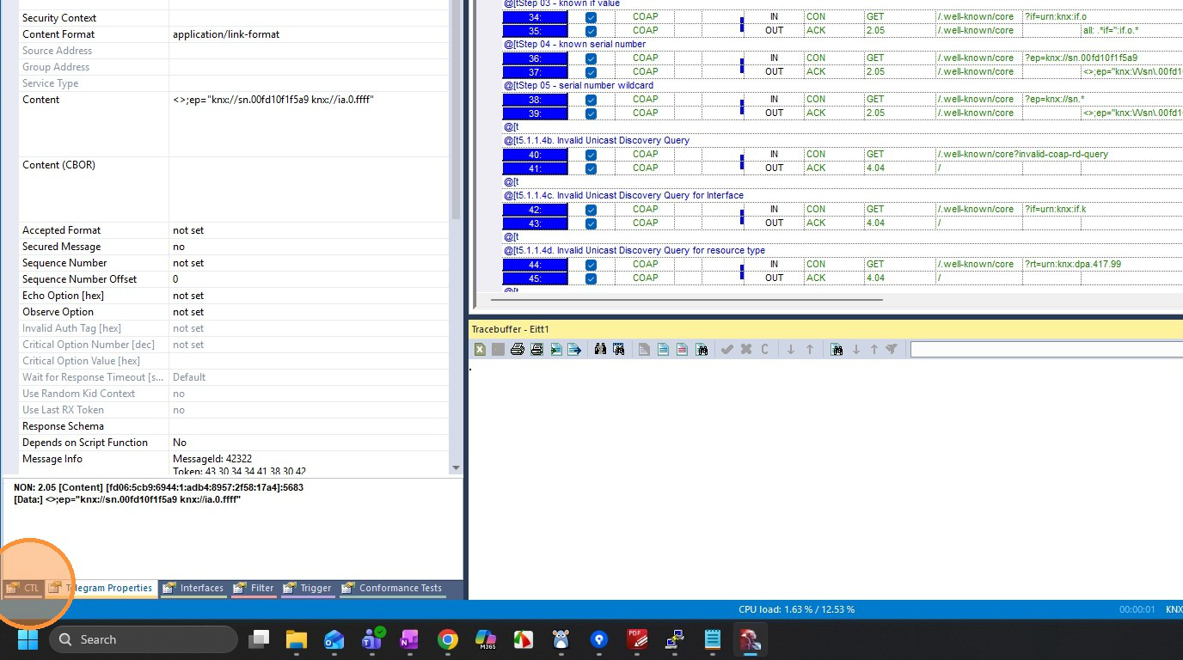Viewport: 1183px width, 660px height.
Task: Open Google Chrome from the taskbar
Action: 447,639
